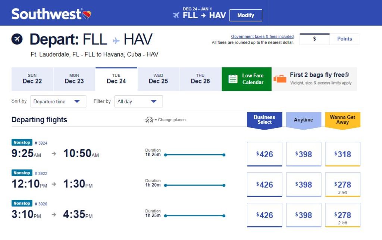Viewport: 382px width, 240px height.
Task: Choose $318 Wanna Get Away fare
Action: click(342, 154)
